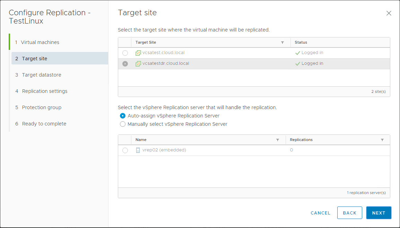Image resolution: width=400 pixels, height=228 pixels.
Task: Select vcsatest.cloud.local as the target site
Action: [x=125, y=53]
